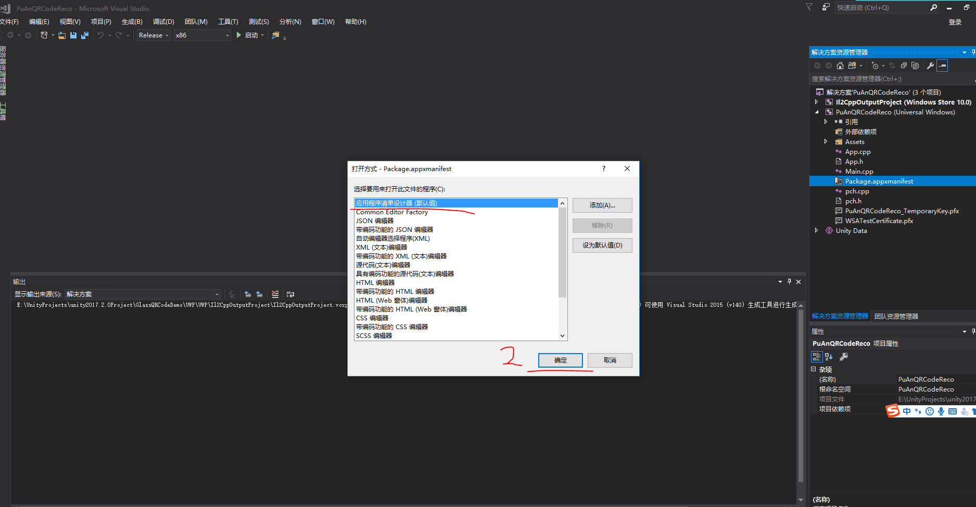Viewport: 976px width, 507px height.
Task: Click the Sync with Active Document icon
Action: click(x=892, y=66)
